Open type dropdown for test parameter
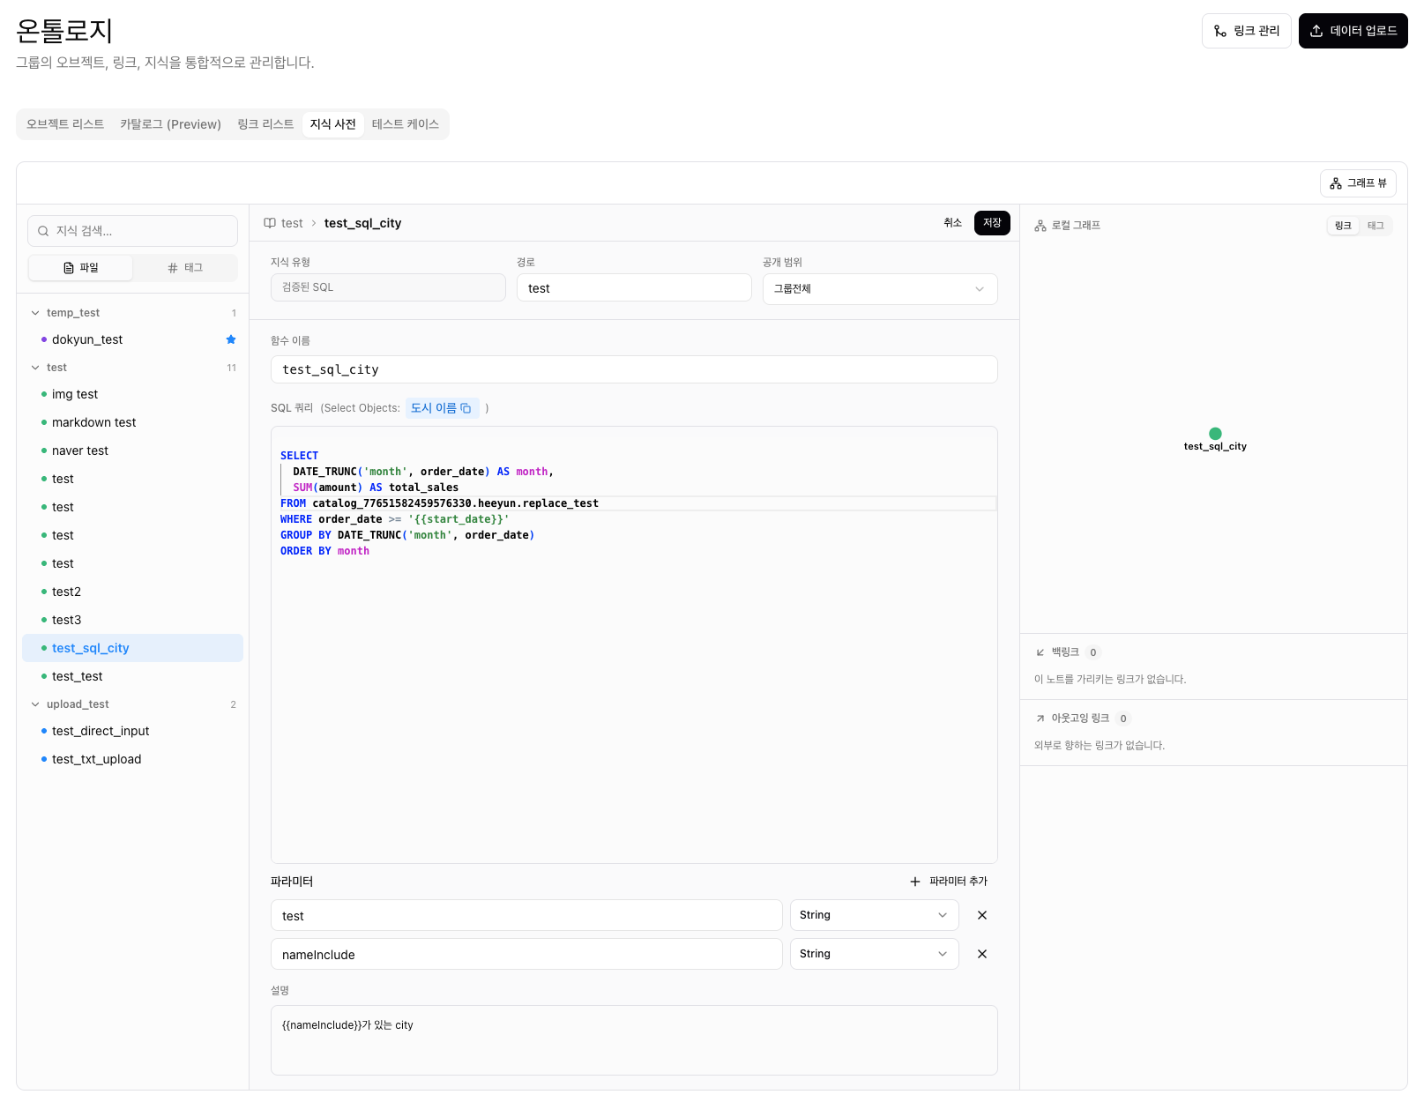This screenshot has width=1424, height=1102. tap(874, 915)
